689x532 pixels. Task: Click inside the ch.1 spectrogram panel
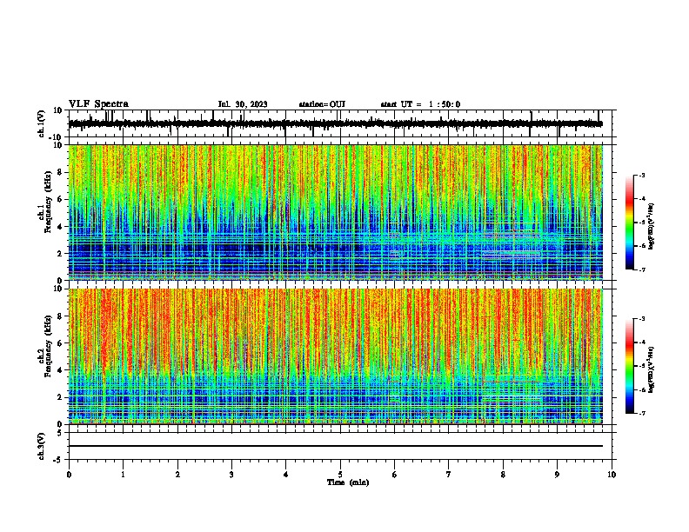[335, 212]
